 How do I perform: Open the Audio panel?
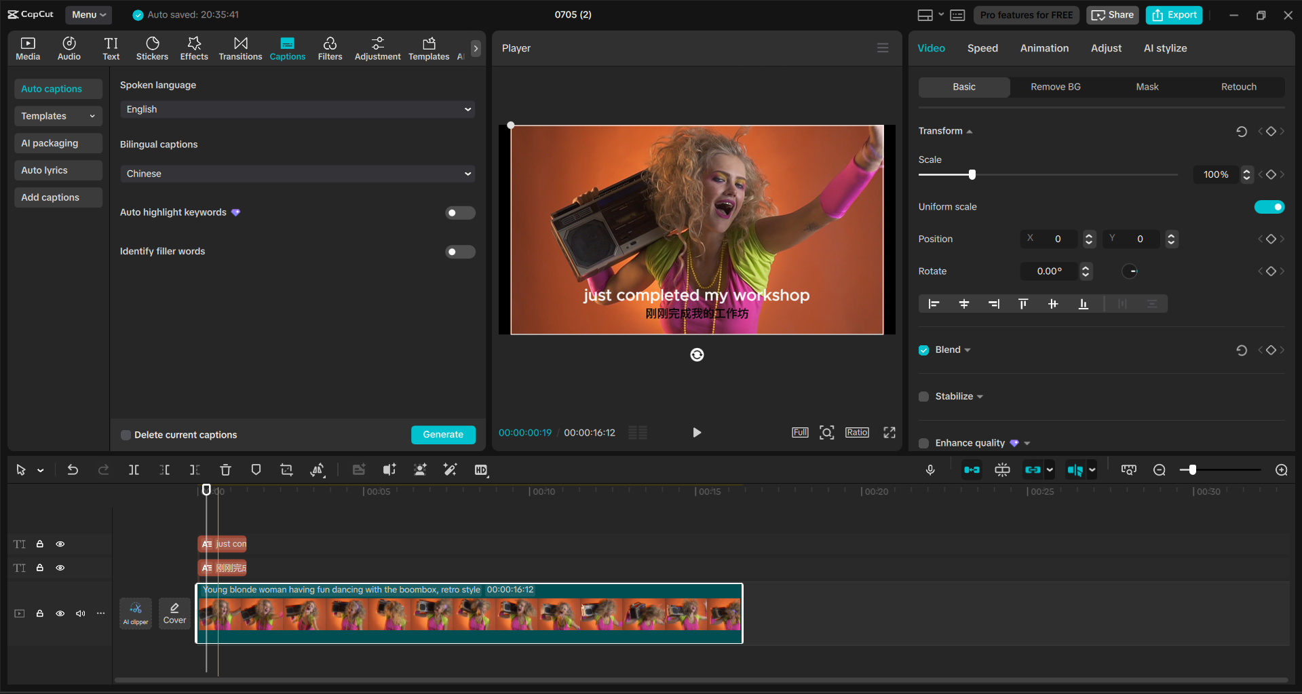69,49
